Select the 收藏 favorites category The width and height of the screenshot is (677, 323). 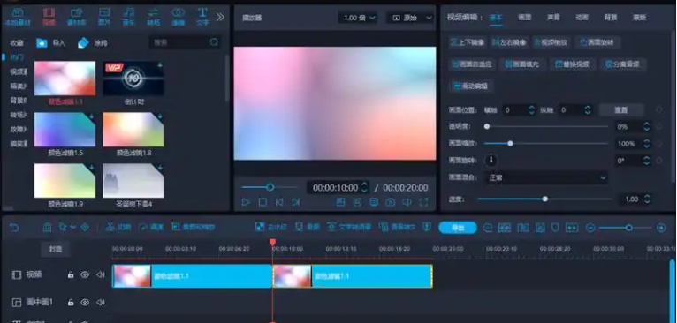(x=17, y=42)
